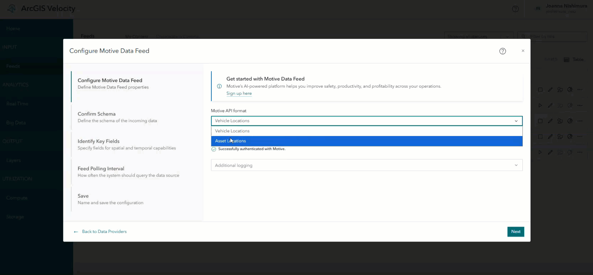This screenshot has height=275, width=593.
Task: Click the info icon beside the Motive description
Action: (219, 86)
